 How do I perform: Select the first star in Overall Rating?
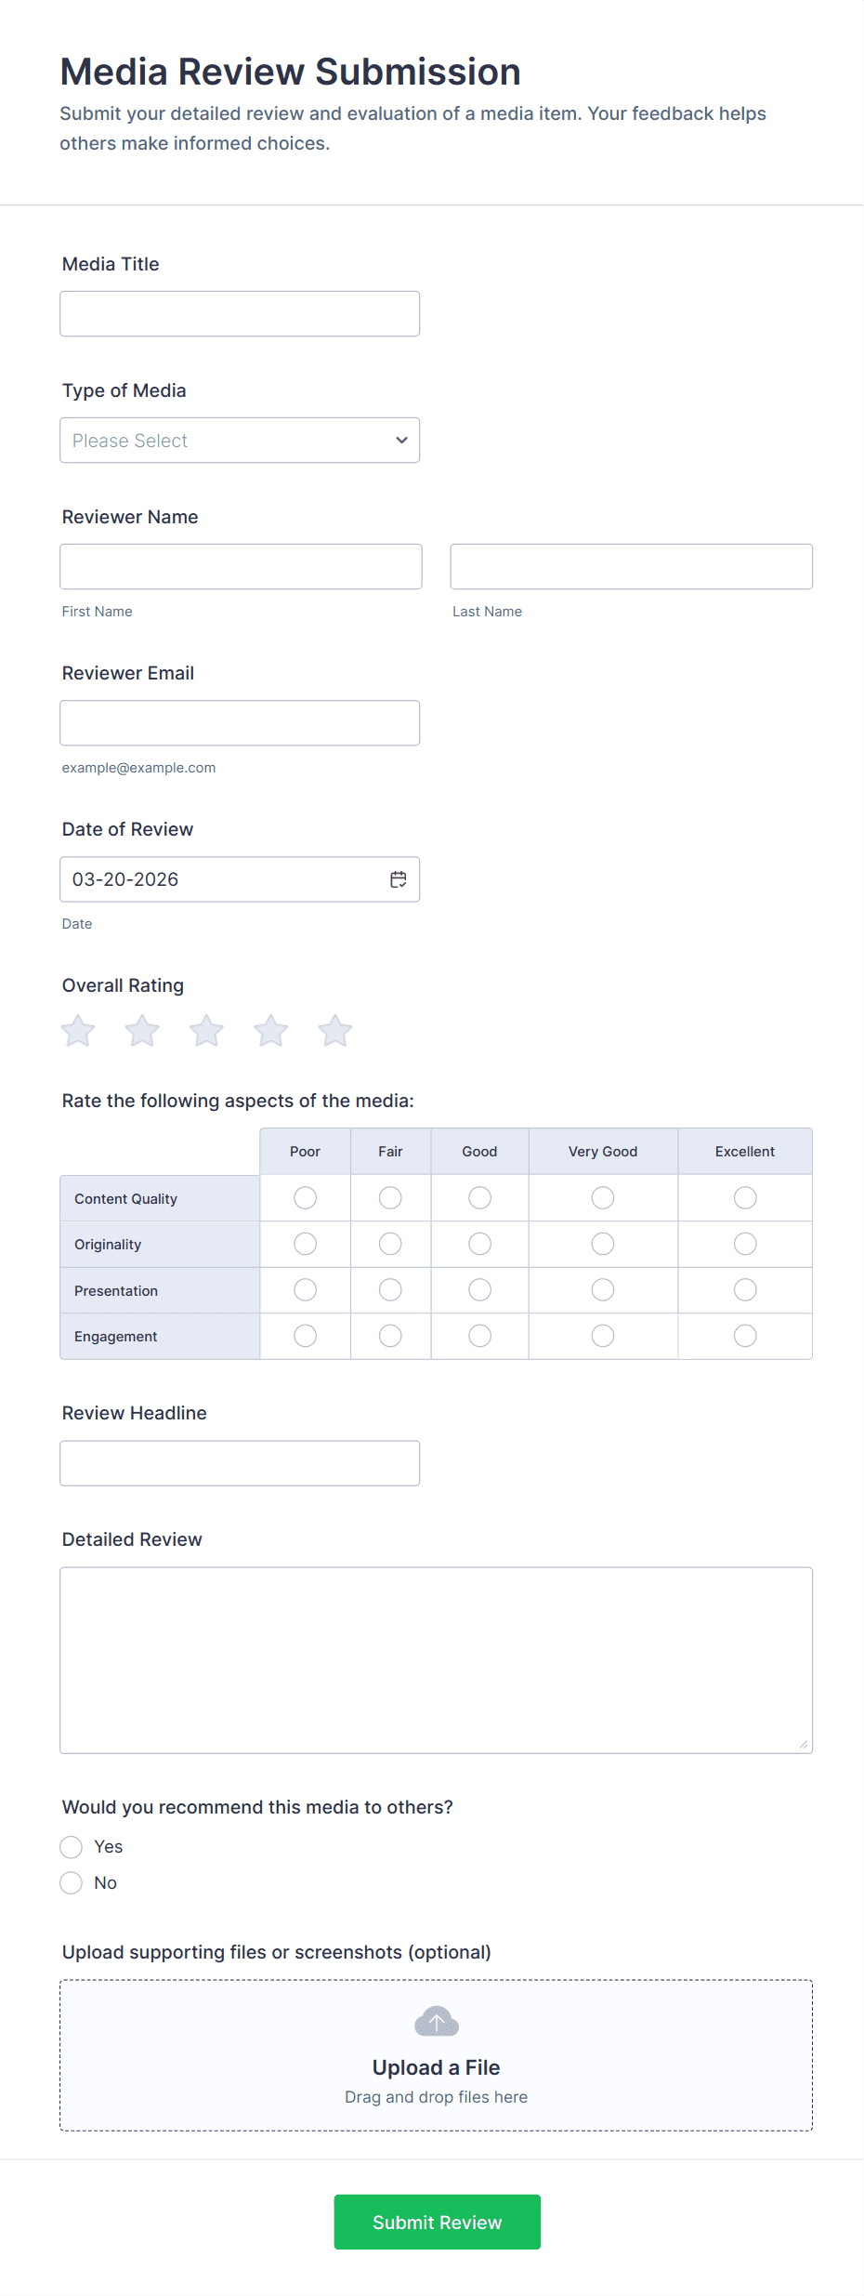point(78,1031)
